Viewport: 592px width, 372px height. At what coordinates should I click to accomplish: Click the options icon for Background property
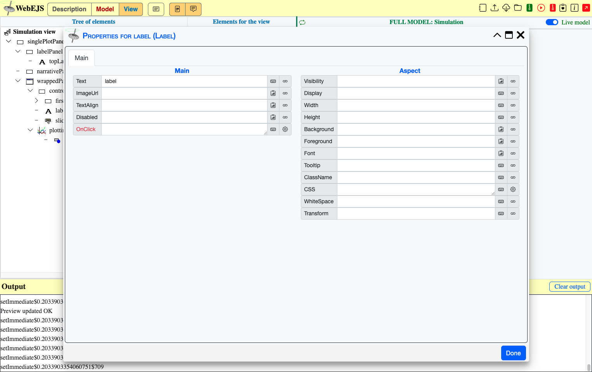501,129
